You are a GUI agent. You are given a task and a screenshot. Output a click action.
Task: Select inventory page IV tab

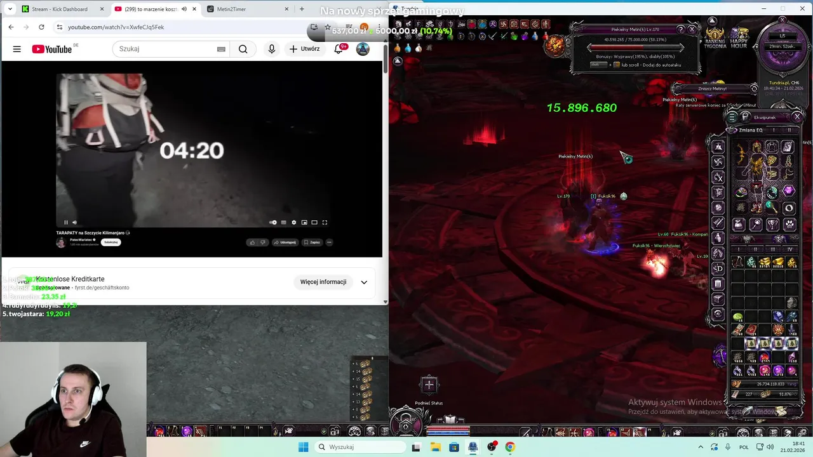tap(790, 249)
